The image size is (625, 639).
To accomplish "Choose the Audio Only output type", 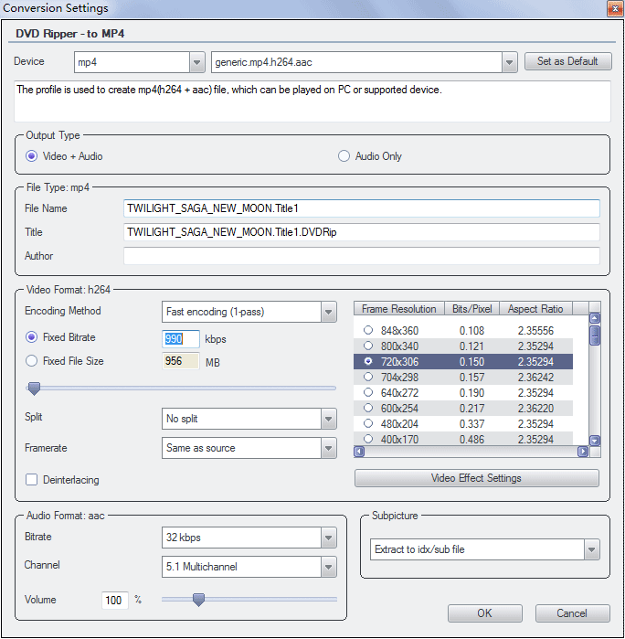I will [344, 156].
